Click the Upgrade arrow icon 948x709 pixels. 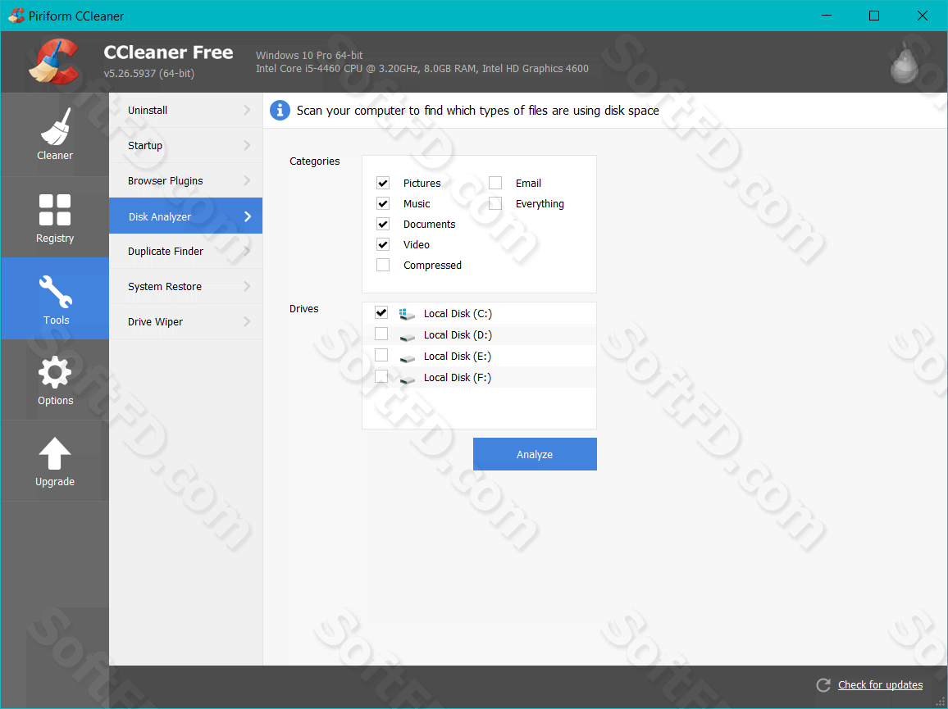[55, 453]
